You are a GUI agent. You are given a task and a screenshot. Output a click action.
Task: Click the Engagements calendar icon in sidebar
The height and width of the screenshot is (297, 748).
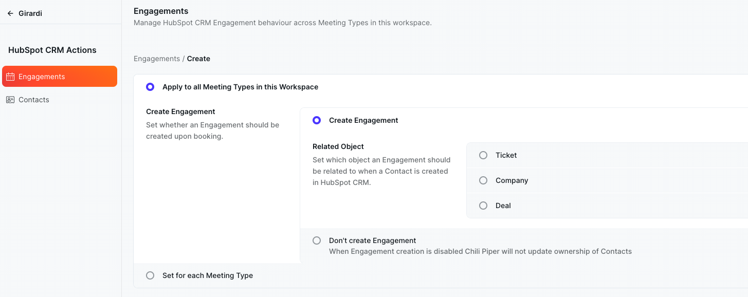tap(10, 77)
